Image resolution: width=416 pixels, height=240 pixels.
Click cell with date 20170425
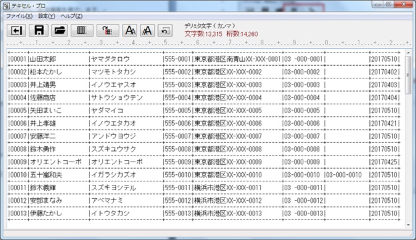tap(384, 162)
